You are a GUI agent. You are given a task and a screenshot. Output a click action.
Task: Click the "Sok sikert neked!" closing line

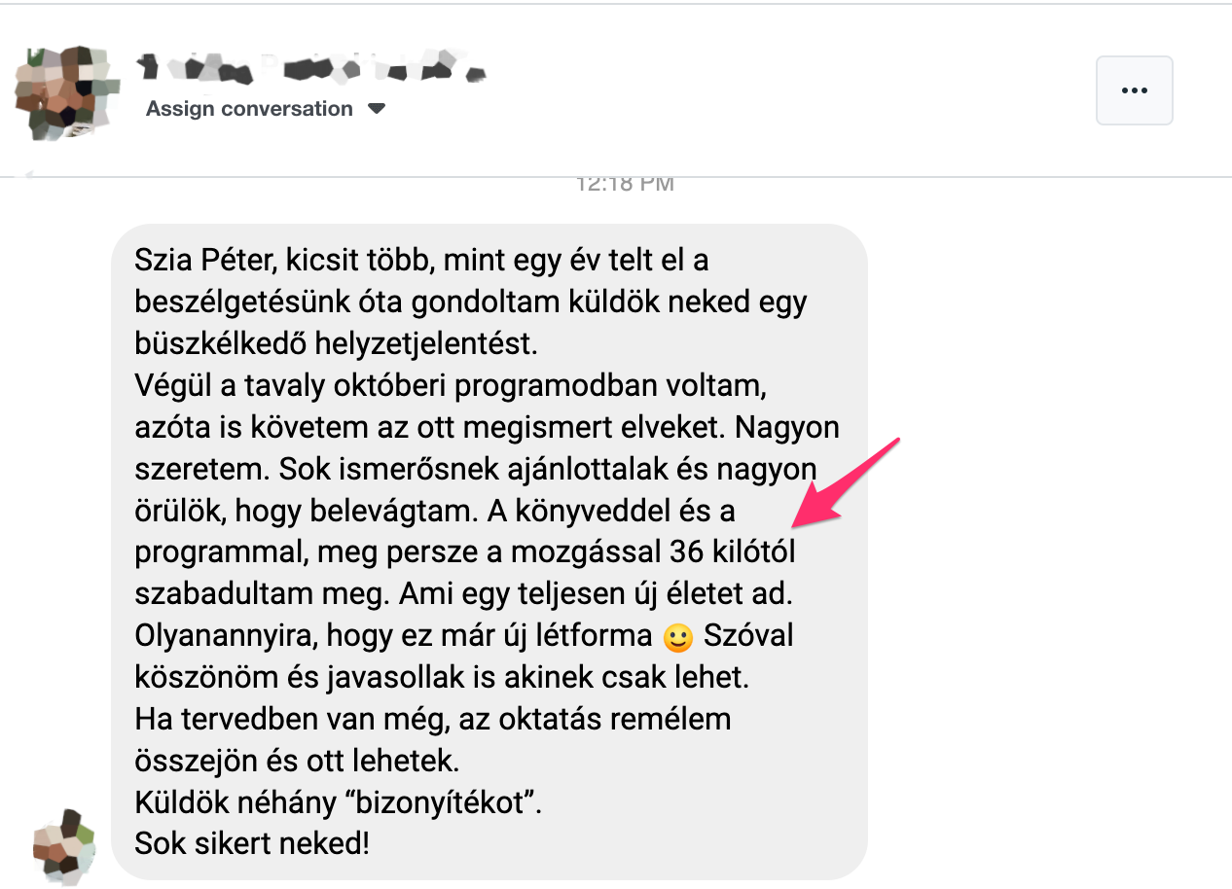(252, 842)
